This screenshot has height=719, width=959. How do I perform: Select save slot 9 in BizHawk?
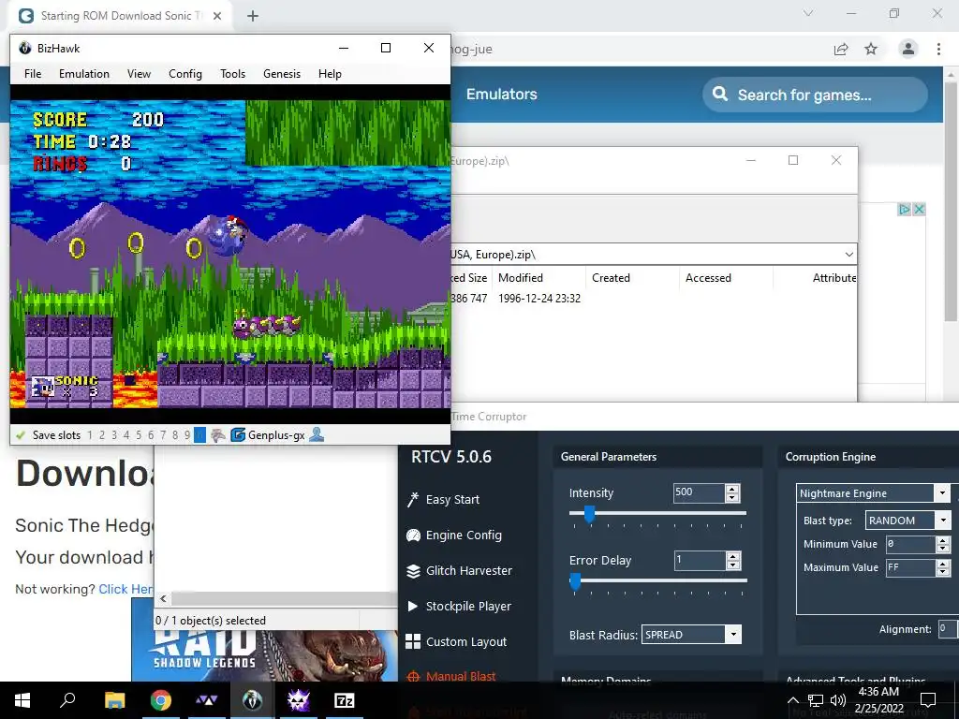point(187,435)
